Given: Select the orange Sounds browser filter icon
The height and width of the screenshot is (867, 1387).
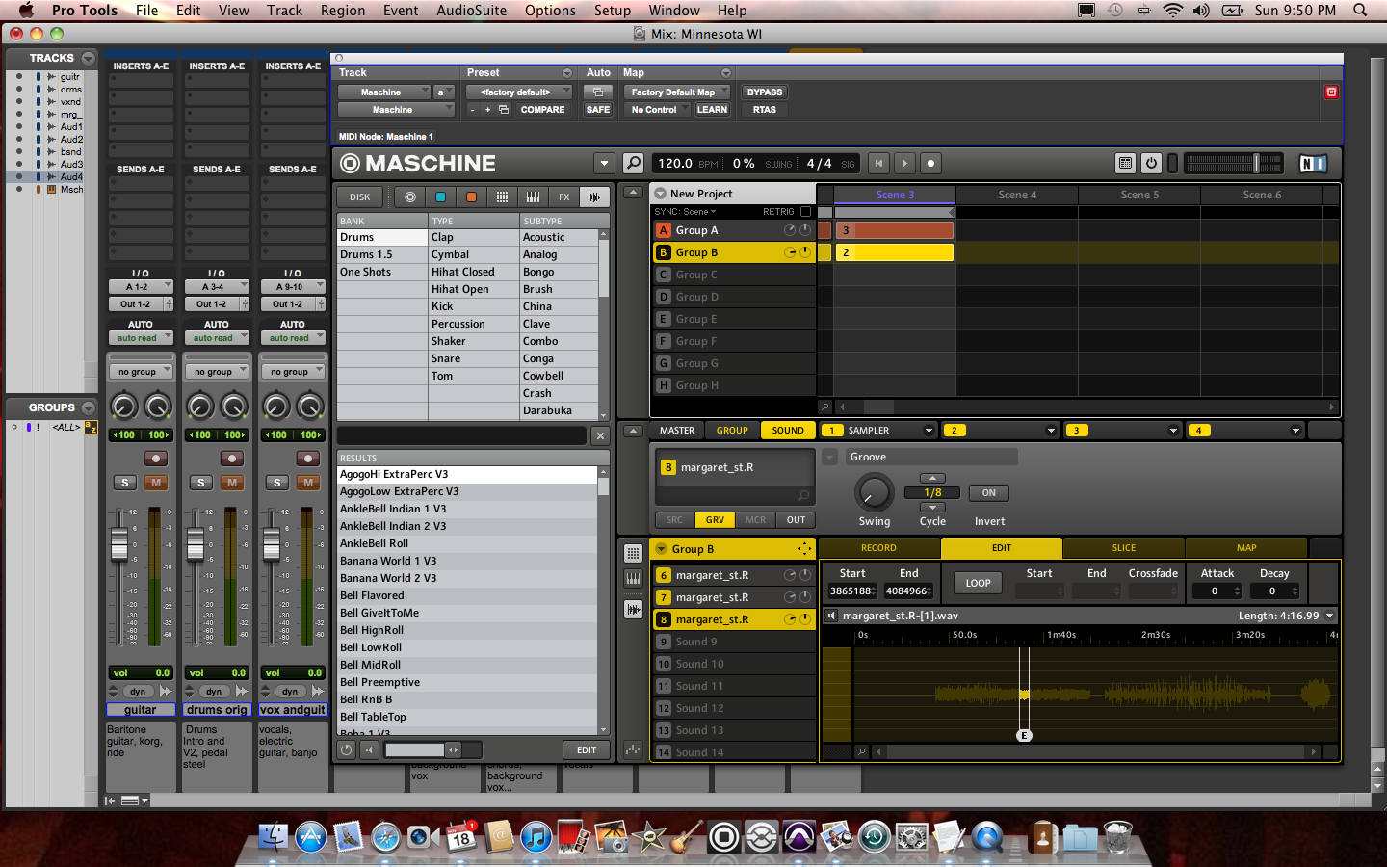Looking at the screenshot, I should pyautogui.click(x=471, y=197).
